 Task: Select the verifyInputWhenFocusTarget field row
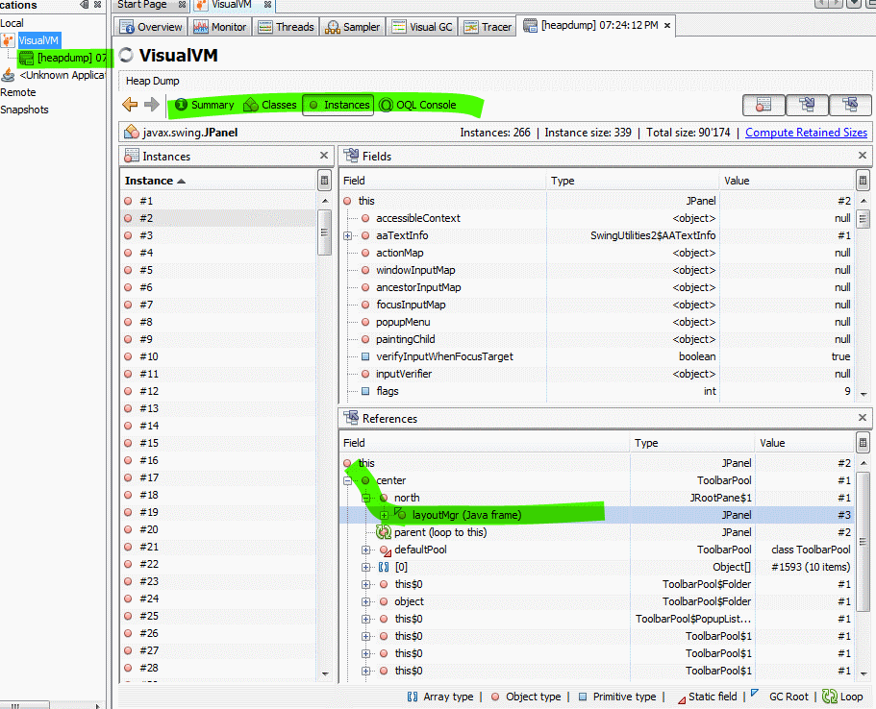click(x=597, y=356)
